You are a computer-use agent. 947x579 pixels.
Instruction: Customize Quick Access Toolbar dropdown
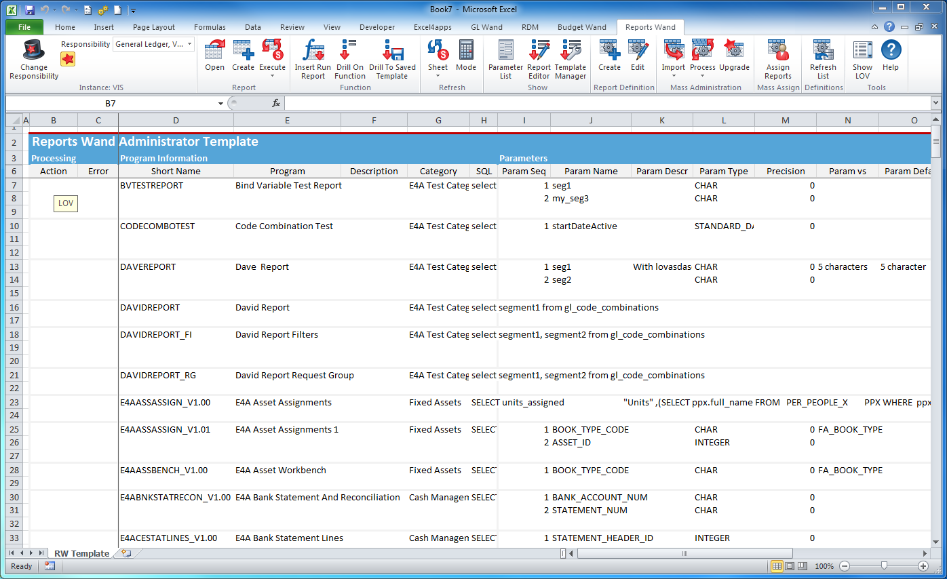coord(133,10)
